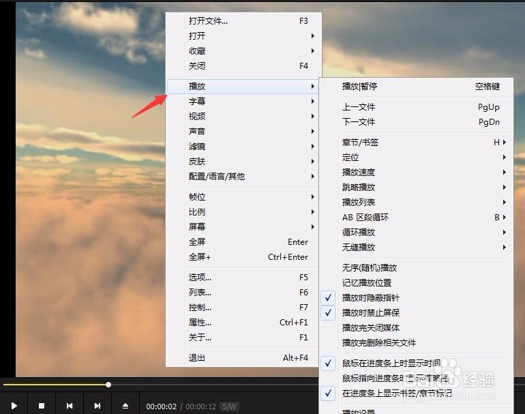Choose 全屏 Enter menu entry
525x414 pixels.
pyautogui.click(x=243, y=242)
